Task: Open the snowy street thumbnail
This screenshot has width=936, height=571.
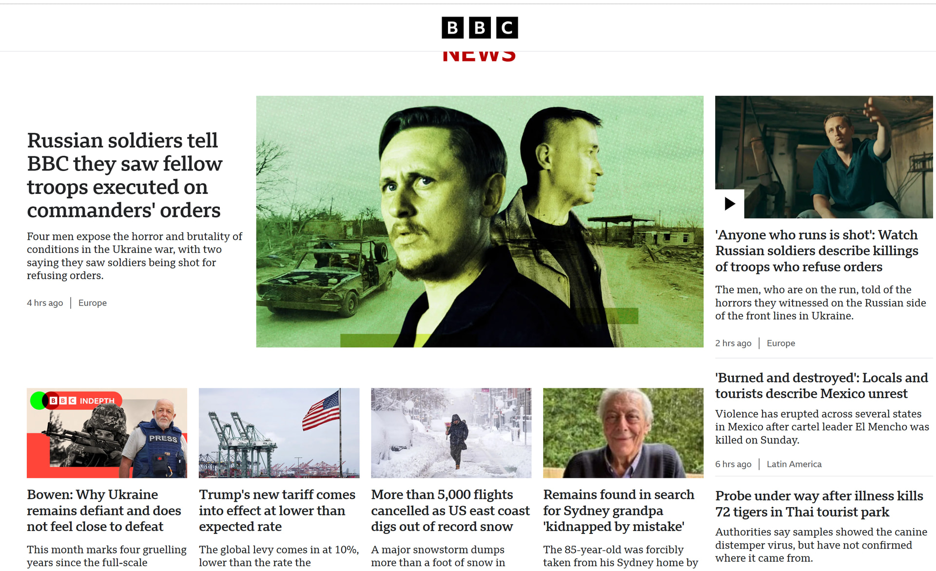Action: [451, 433]
